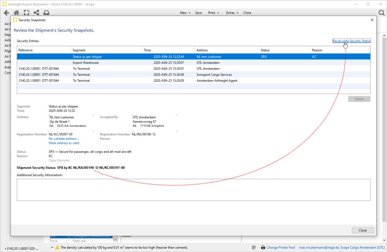
Task: Click the note icon in status bar
Action: pos(254,247)
